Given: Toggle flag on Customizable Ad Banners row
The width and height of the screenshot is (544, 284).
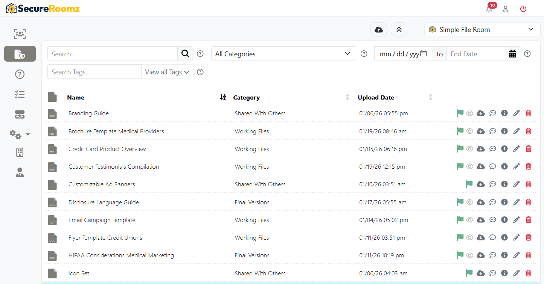Looking at the screenshot, I should tap(469, 184).
